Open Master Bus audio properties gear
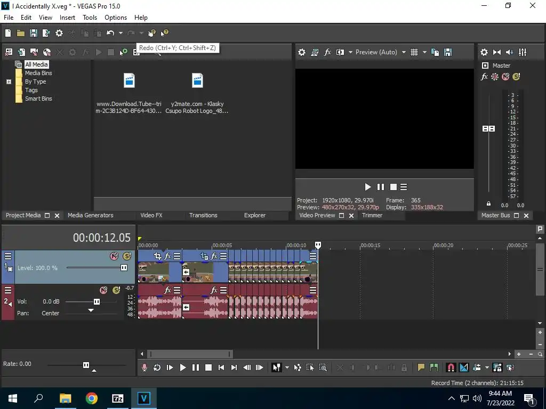This screenshot has width=546, height=409. tap(484, 52)
